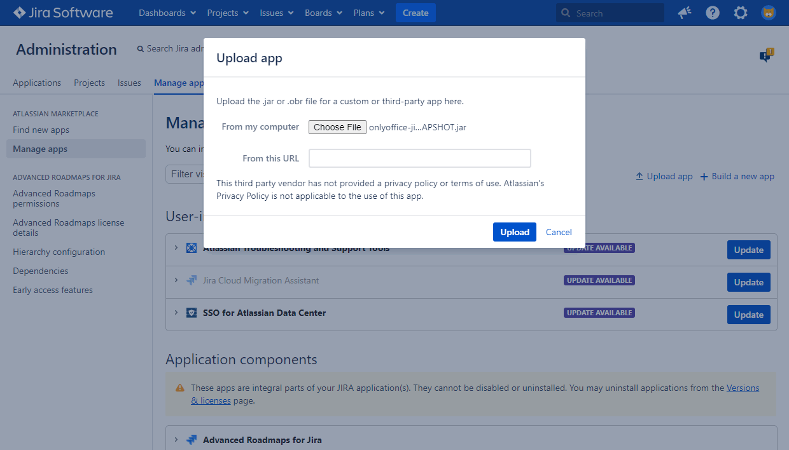Viewport: 789px width, 450px height.
Task: Open the Boards dropdown menu
Action: (323, 13)
